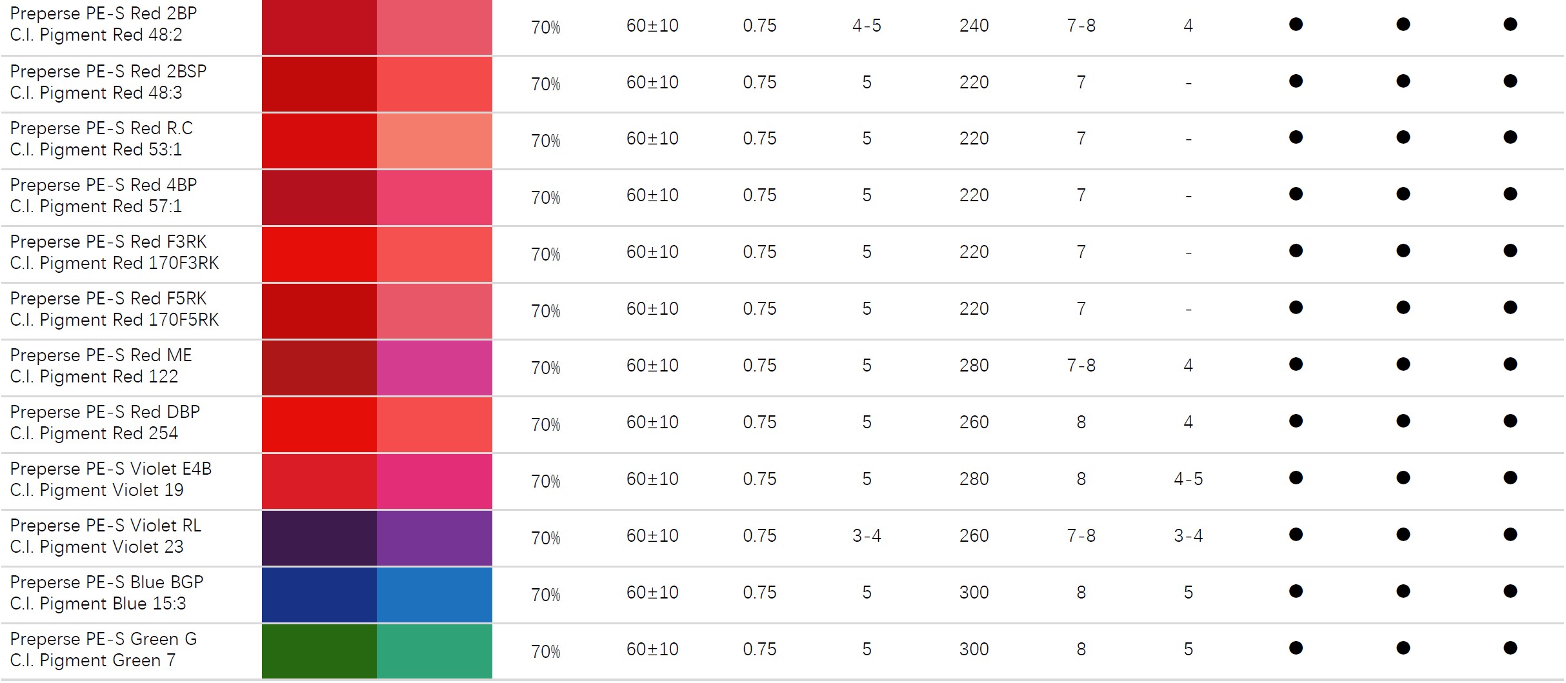The width and height of the screenshot is (1566, 683).
Task: Click the last black dot in Green G row
Action: pyautogui.click(x=1510, y=648)
